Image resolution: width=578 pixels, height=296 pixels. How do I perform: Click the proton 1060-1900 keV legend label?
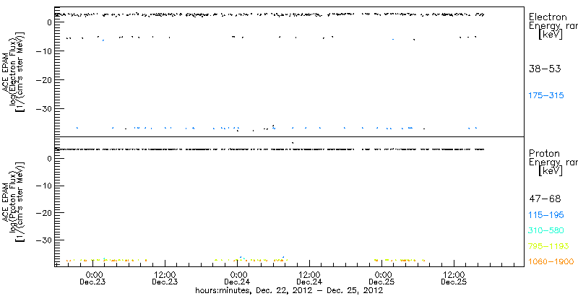551,262
